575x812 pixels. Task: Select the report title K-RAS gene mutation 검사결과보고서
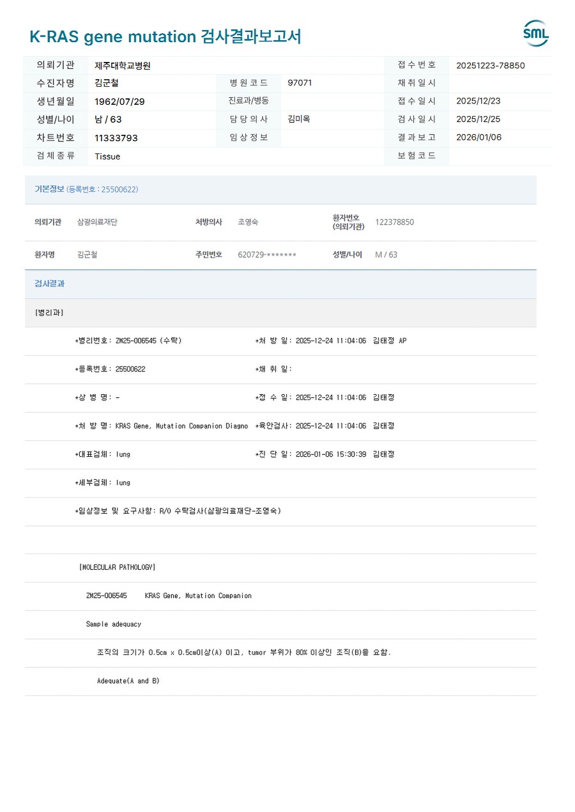165,36
